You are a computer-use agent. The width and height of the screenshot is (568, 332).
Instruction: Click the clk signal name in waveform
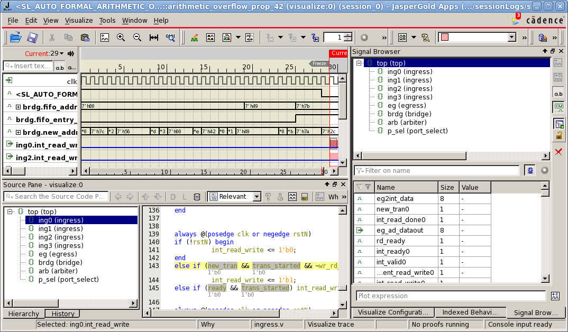coord(72,81)
